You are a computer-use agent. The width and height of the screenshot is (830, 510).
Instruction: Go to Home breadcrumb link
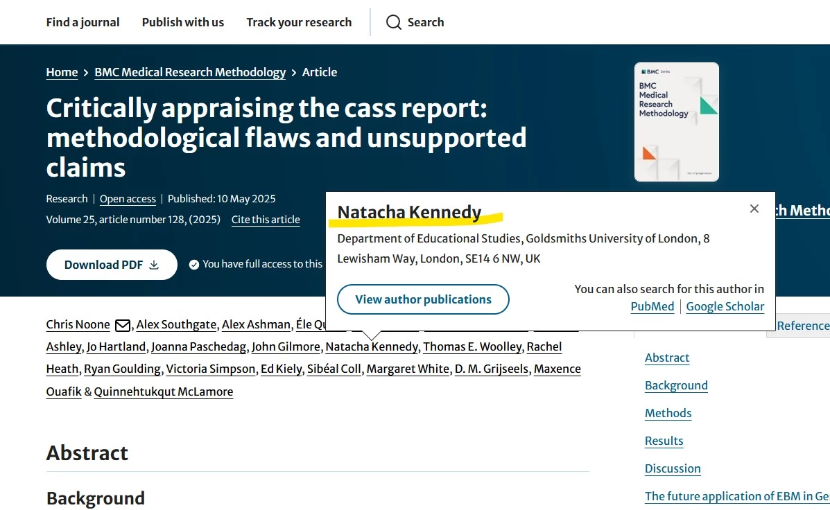(x=62, y=72)
